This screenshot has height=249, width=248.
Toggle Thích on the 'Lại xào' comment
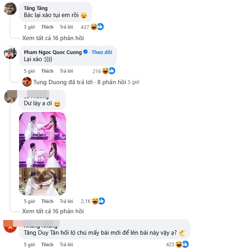(x=47, y=71)
